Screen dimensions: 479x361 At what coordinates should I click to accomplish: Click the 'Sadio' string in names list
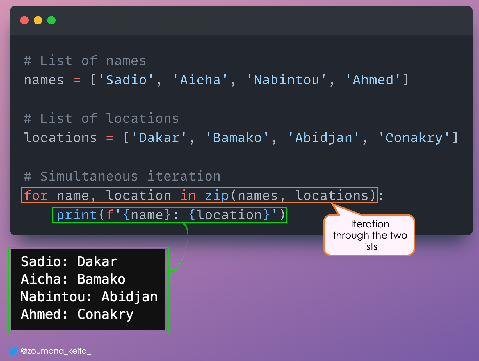tap(126, 80)
